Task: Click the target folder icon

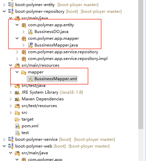Action: (x=17, y=119)
